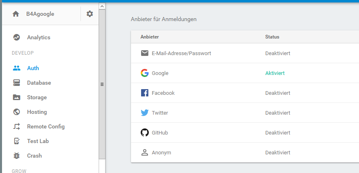The width and height of the screenshot is (359, 173).
Task: Click sidebar scrollbar up arrow
Action: (x=102, y=6)
